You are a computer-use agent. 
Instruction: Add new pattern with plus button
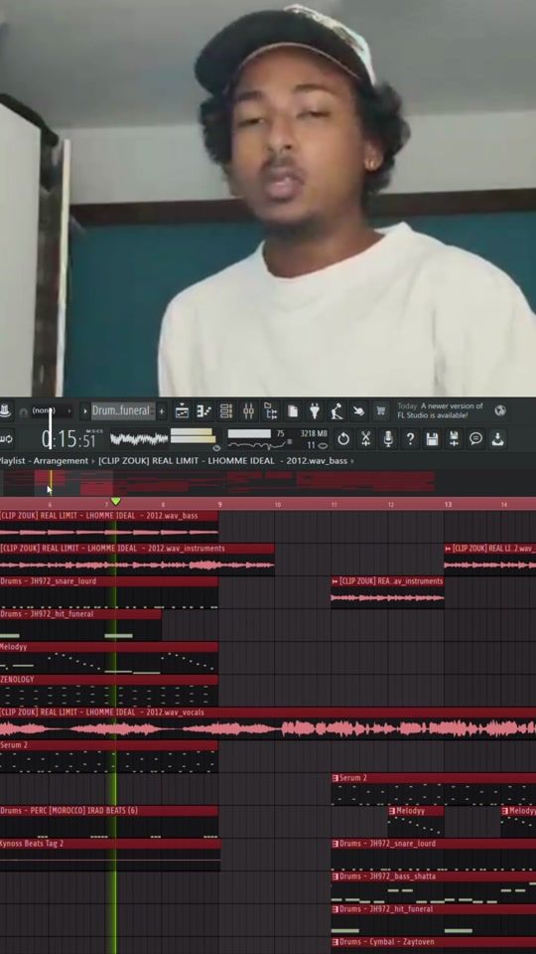point(162,411)
